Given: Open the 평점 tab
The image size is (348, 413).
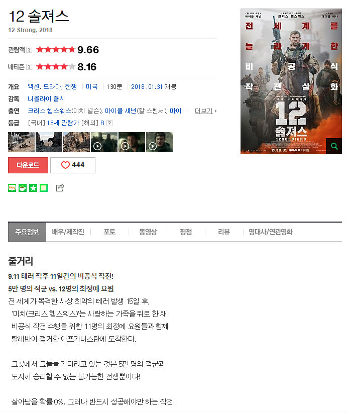Looking at the screenshot, I should (186, 232).
